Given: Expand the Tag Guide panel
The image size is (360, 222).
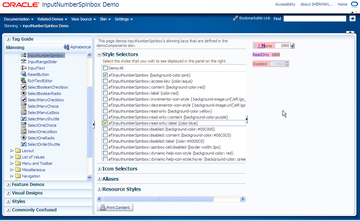Looking at the screenshot, I should (8, 39).
